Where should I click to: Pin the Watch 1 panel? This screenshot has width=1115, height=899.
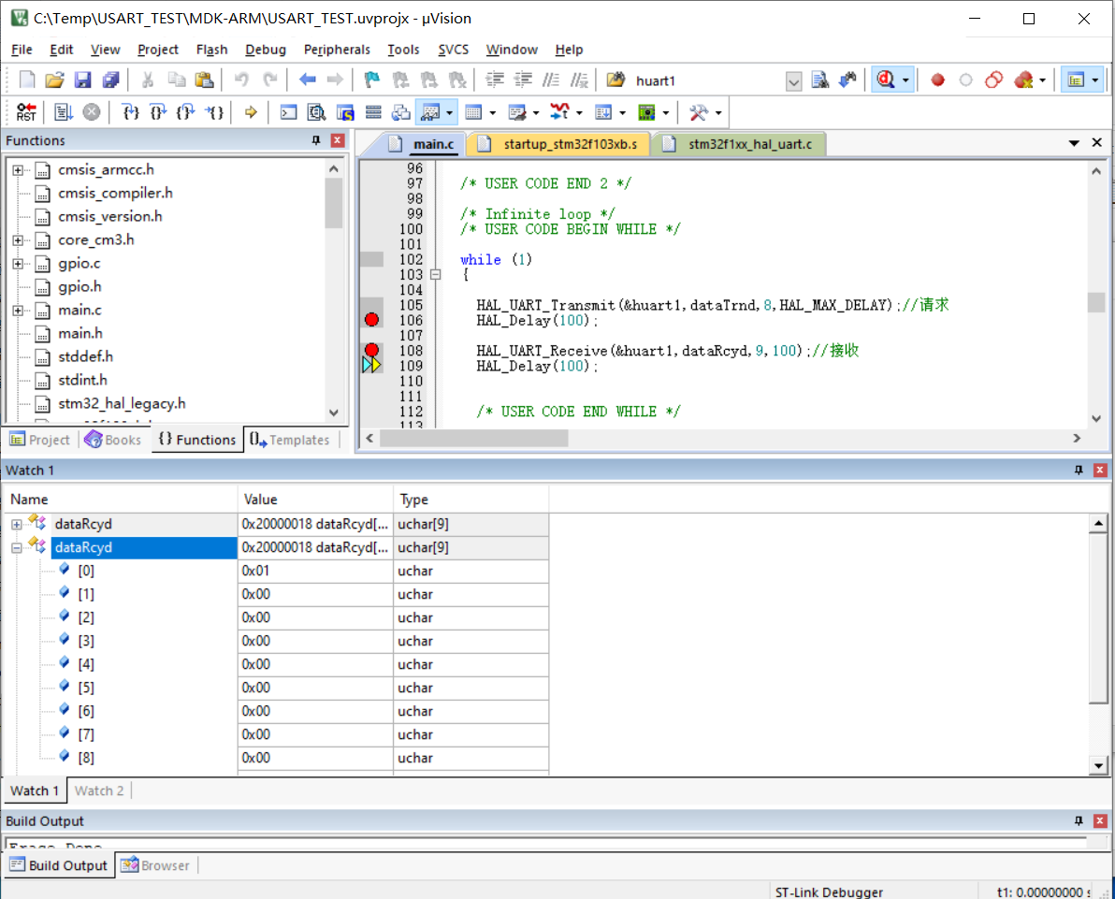pos(1079,471)
